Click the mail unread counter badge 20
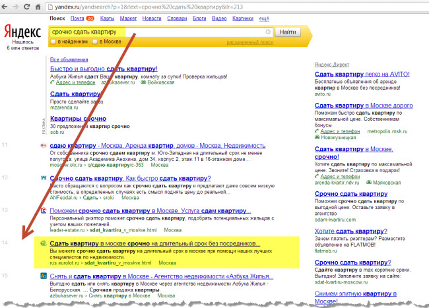Viewport: 429px width, 308px height. coord(90,18)
